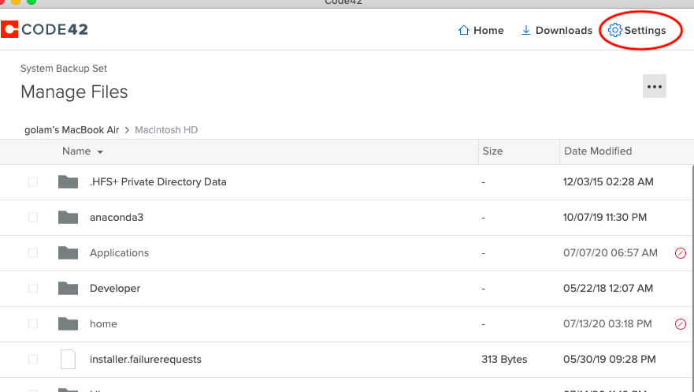
Task: Select the 'Developer' name text
Action: pos(115,289)
